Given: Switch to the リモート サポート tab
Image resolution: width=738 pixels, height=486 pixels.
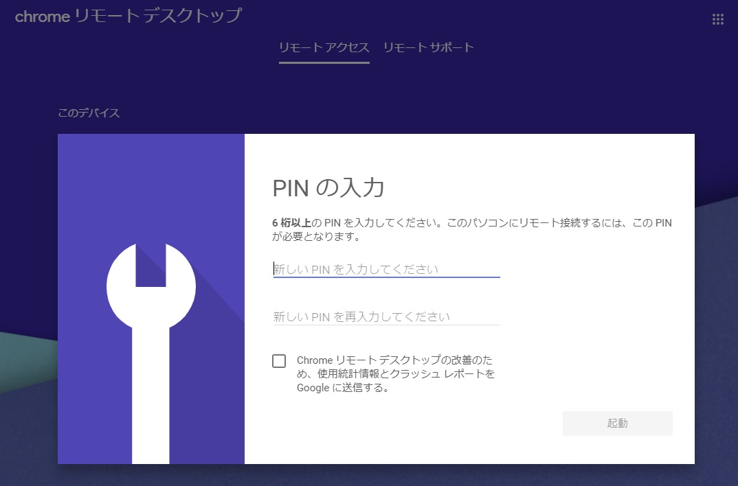Looking at the screenshot, I should (428, 47).
